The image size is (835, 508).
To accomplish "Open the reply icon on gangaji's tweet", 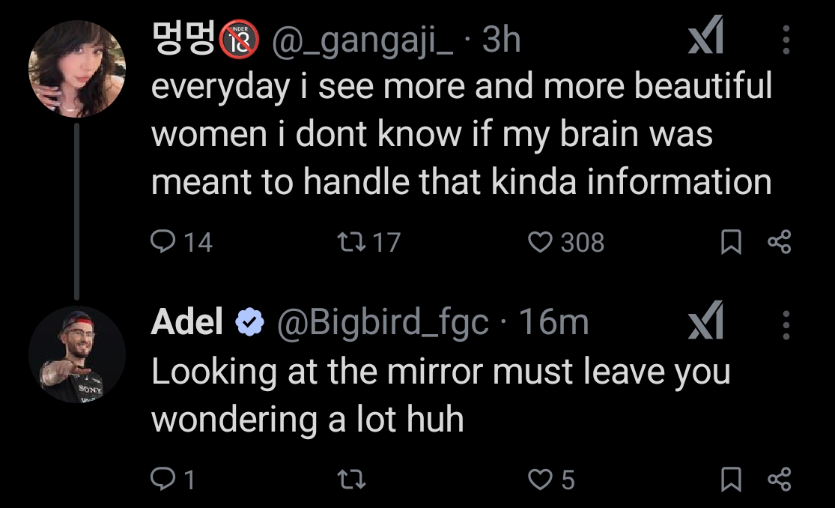I will click(x=163, y=241).
